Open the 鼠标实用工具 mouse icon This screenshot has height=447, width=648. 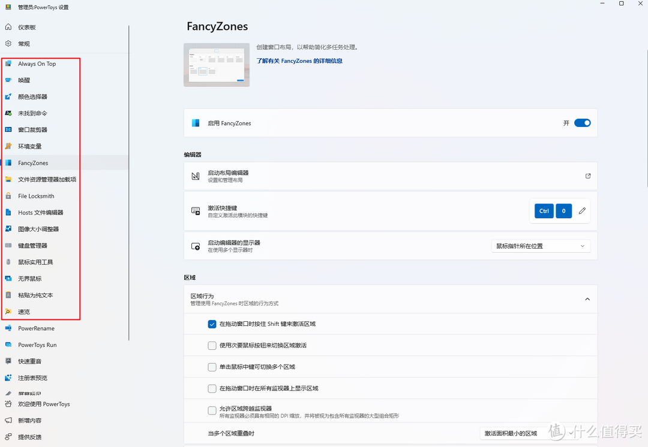pyautogui.click(x=8, y=262)
